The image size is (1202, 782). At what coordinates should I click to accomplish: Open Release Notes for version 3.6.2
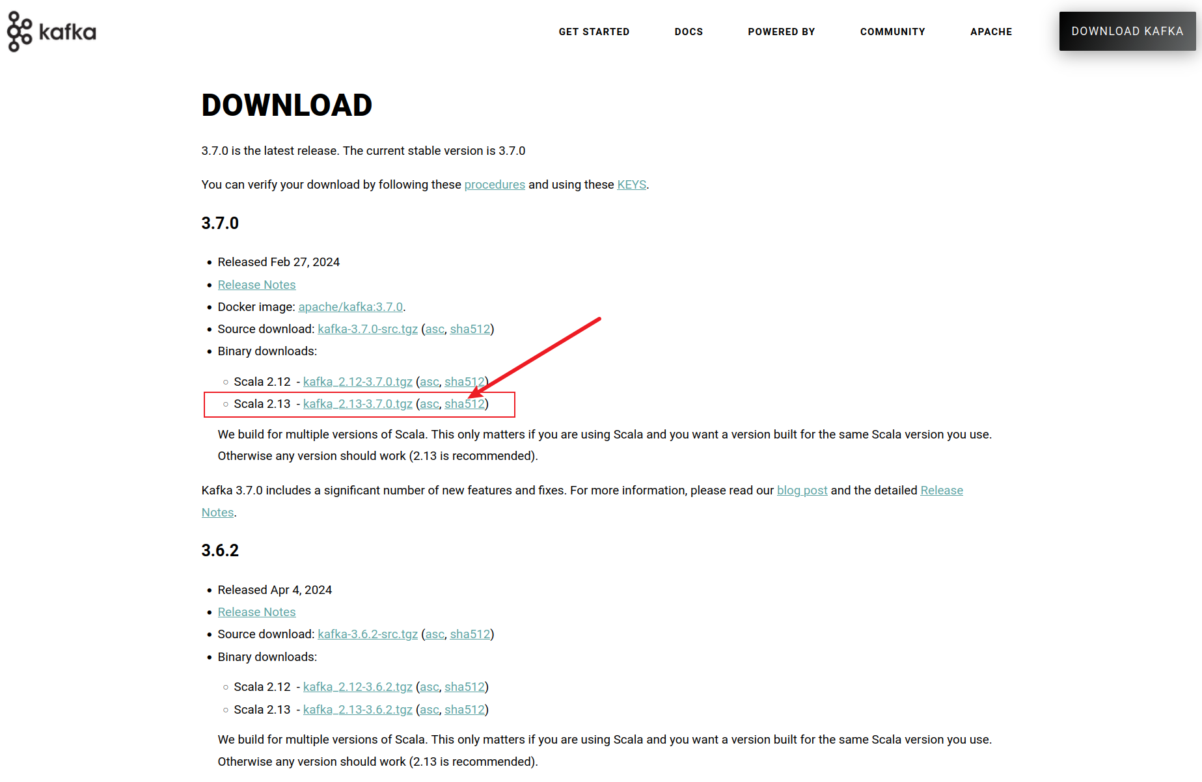coord(256,612)
